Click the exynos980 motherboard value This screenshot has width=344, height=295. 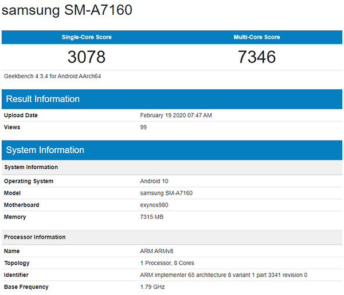point(154,205)
